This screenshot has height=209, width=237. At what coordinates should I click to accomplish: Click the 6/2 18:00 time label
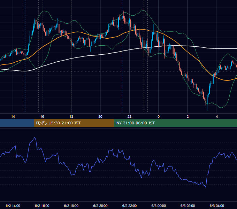pyautogui.click(x=71, y=206)
